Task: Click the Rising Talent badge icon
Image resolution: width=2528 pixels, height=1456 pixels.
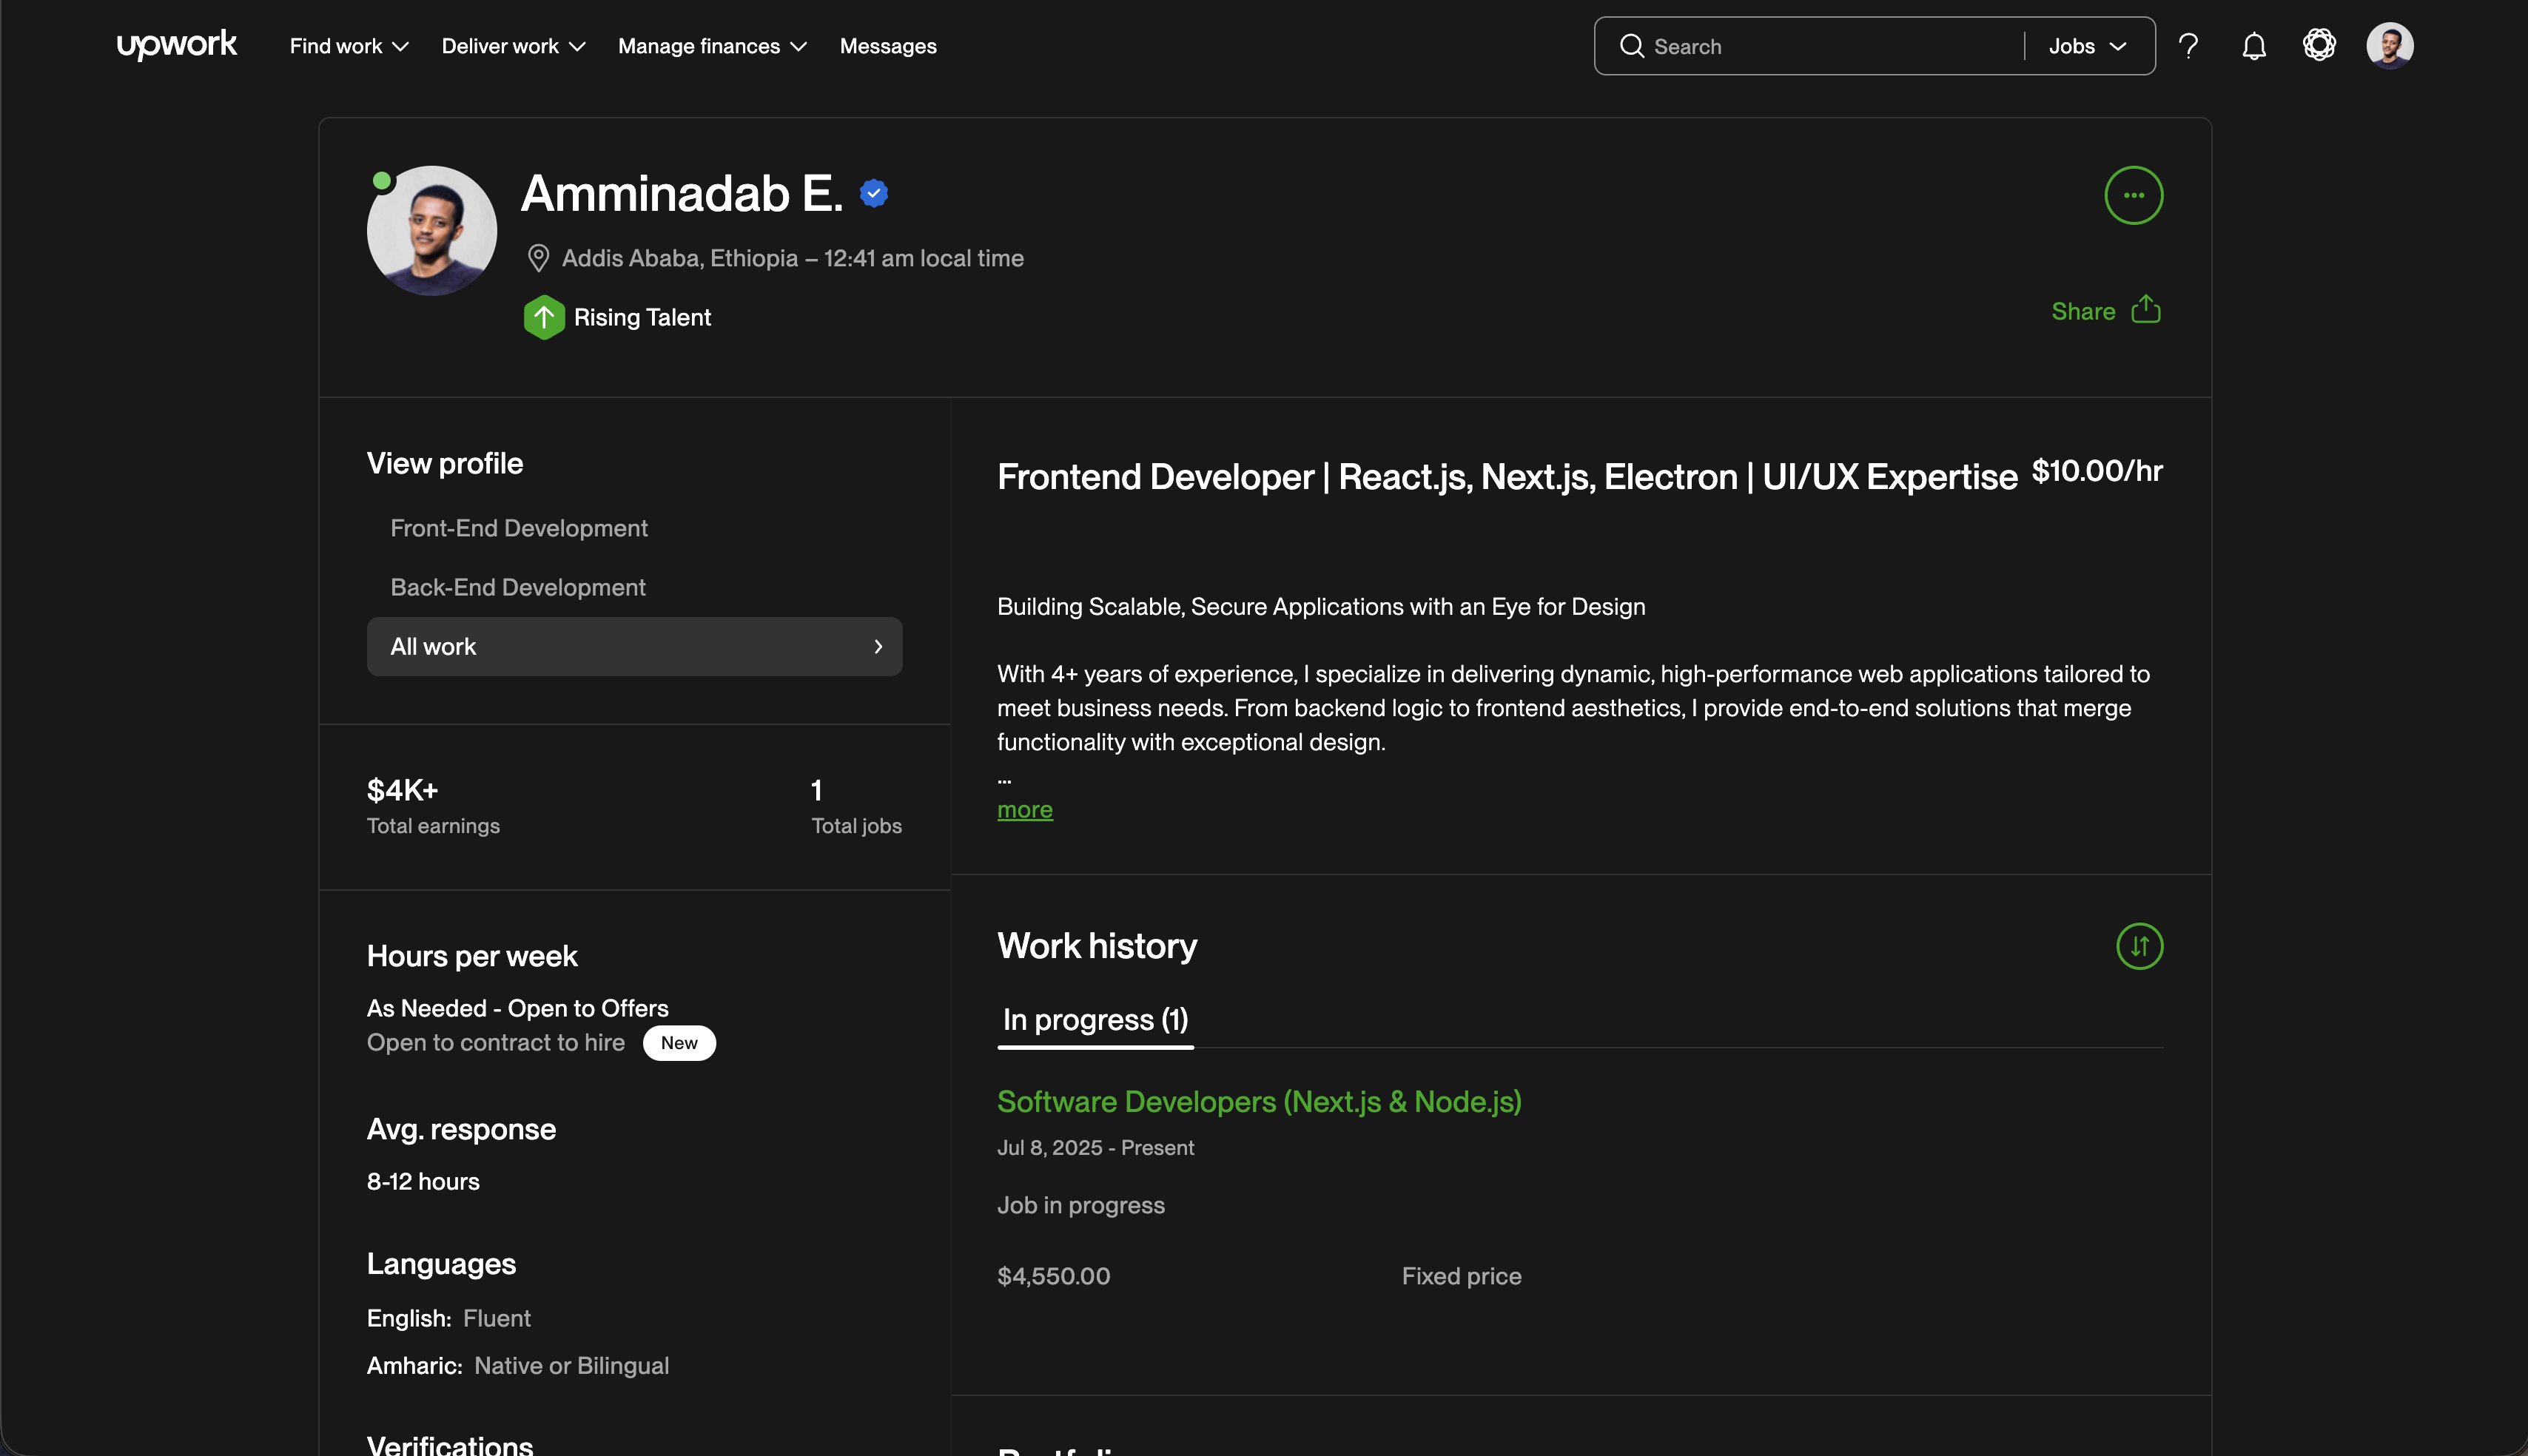Action: pyautogui.click(x=543, y=317)
